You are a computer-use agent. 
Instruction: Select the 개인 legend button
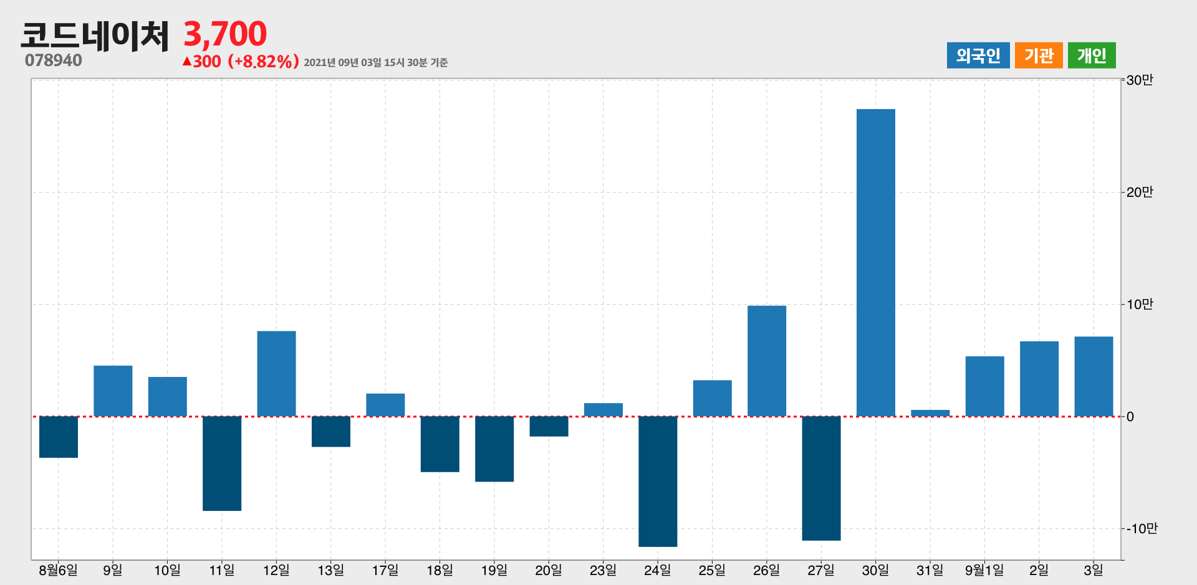point(1092,55)
